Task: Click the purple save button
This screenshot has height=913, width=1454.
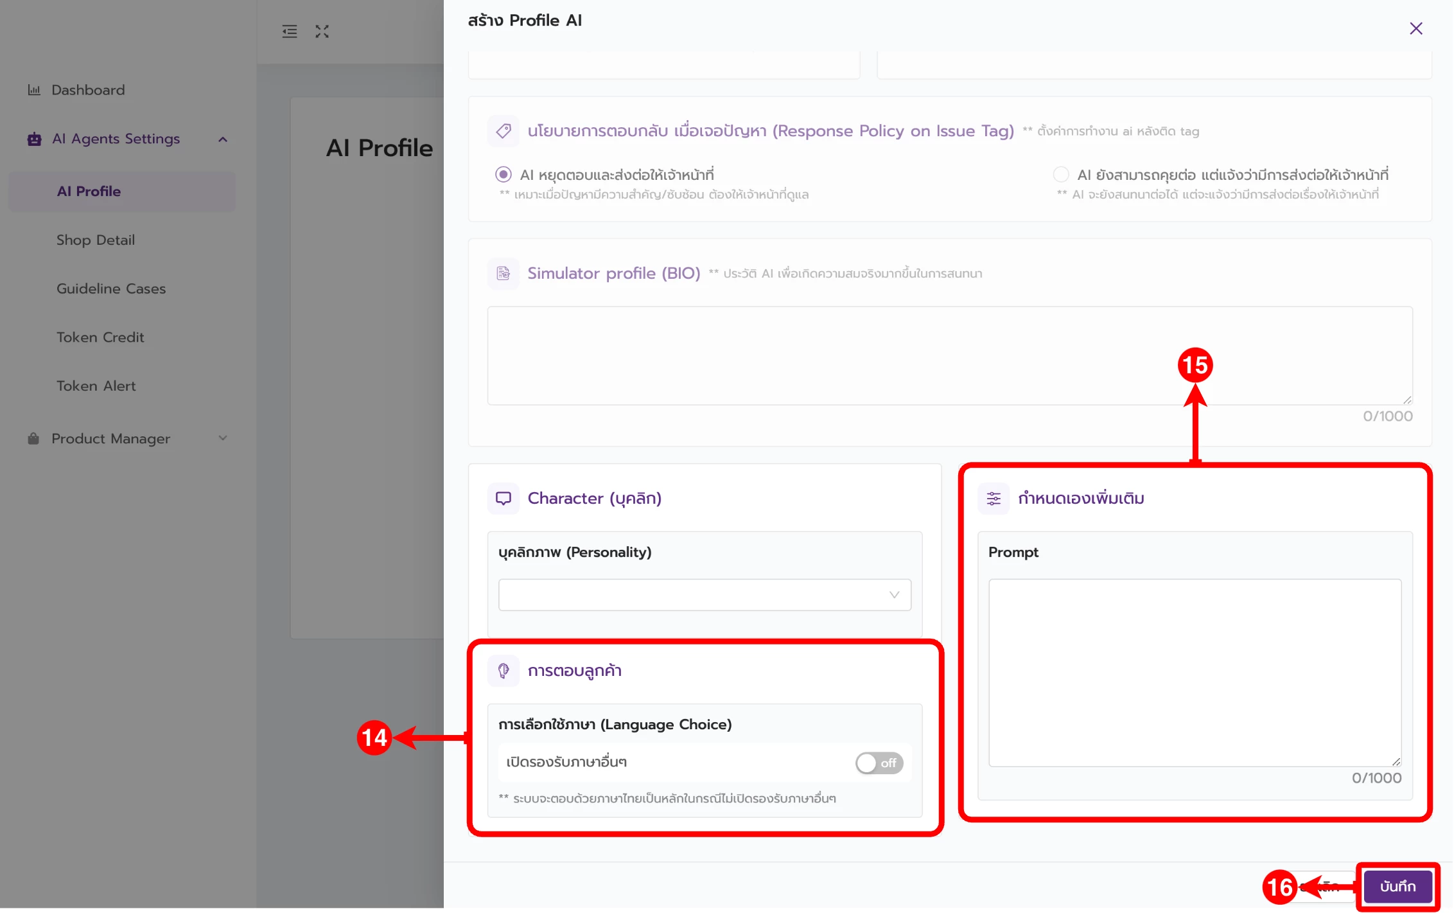Action: tap(1397, 887)
